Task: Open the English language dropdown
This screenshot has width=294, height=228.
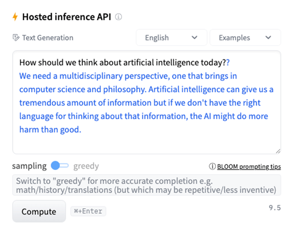Action: click(x=171, y=38)
